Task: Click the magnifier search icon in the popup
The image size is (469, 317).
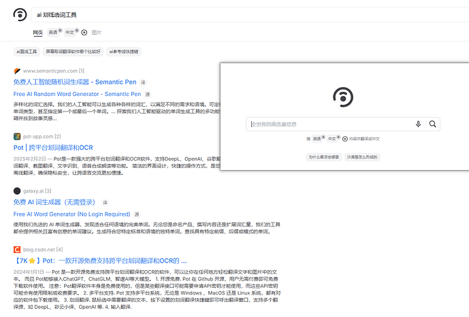Action: pyautogui.click(x=432, y=124)
